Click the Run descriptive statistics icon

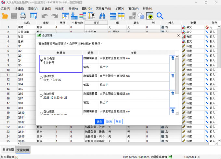[x=91, y=16]
